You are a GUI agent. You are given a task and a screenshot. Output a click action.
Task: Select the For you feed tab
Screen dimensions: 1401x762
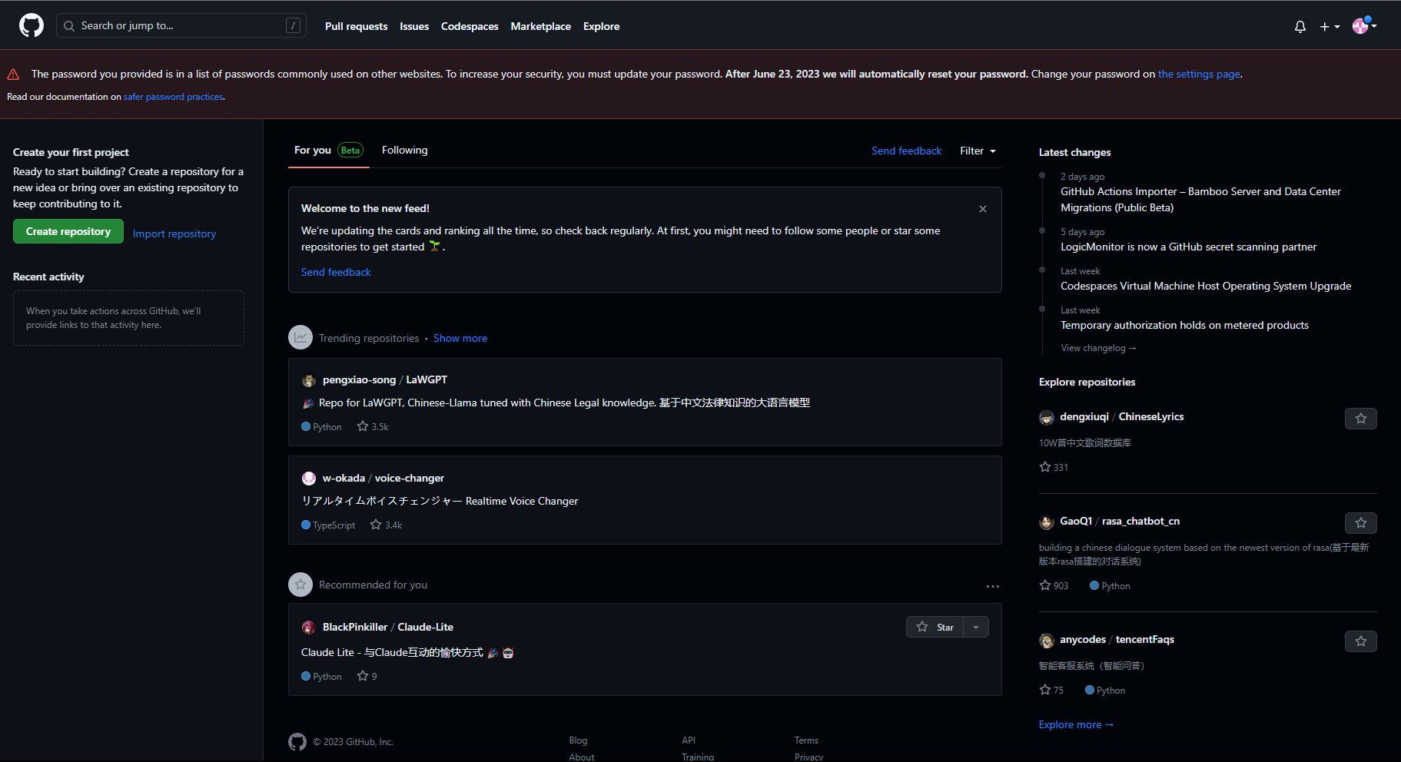(x=328, y=150)
